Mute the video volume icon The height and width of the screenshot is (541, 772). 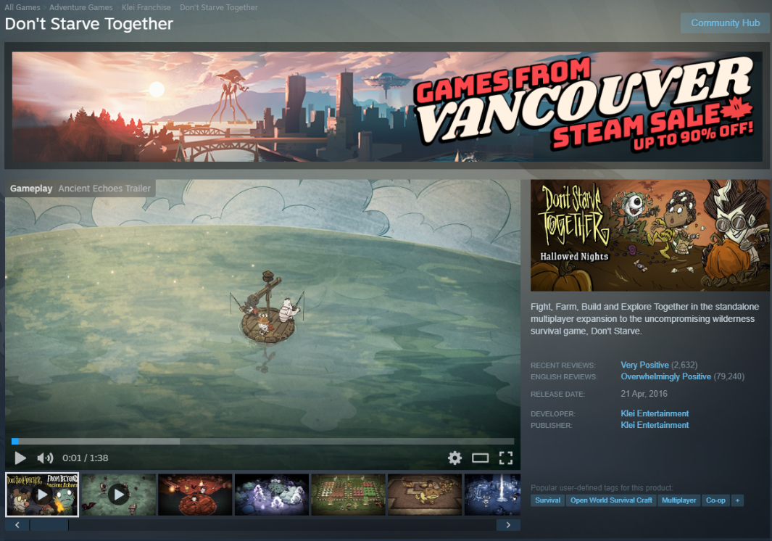pyautogui.click(x=45, y=458)
